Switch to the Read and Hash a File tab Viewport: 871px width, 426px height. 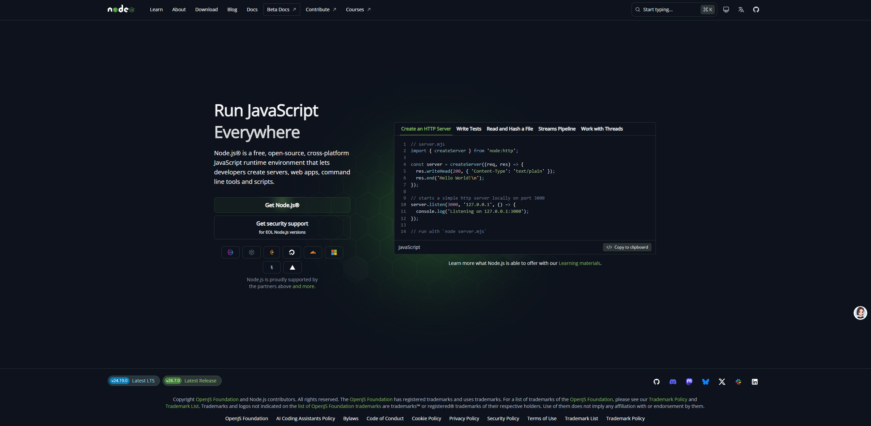(x=510, y=129)
